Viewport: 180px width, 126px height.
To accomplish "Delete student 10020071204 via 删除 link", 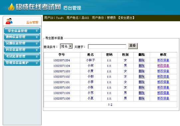I will click(141, 60).
